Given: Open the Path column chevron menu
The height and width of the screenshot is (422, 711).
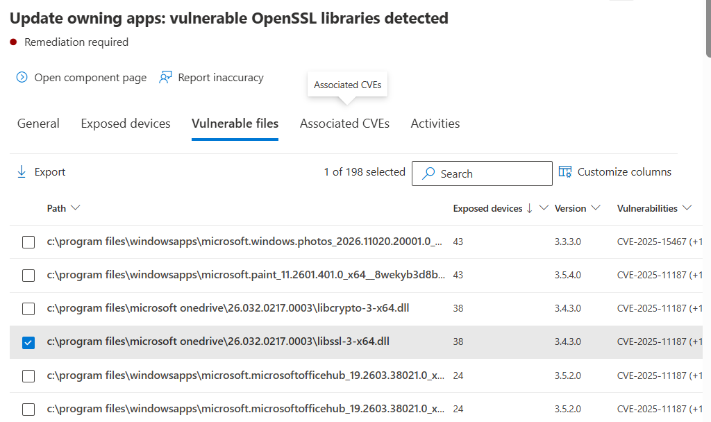Looking at the screenshot, I should pos(76,208).
